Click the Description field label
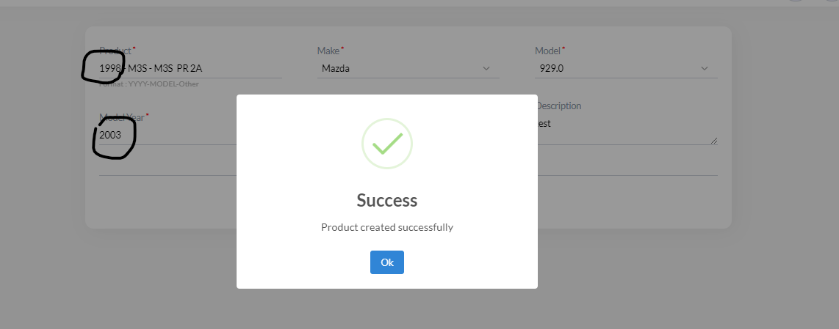 coord(558,106)
